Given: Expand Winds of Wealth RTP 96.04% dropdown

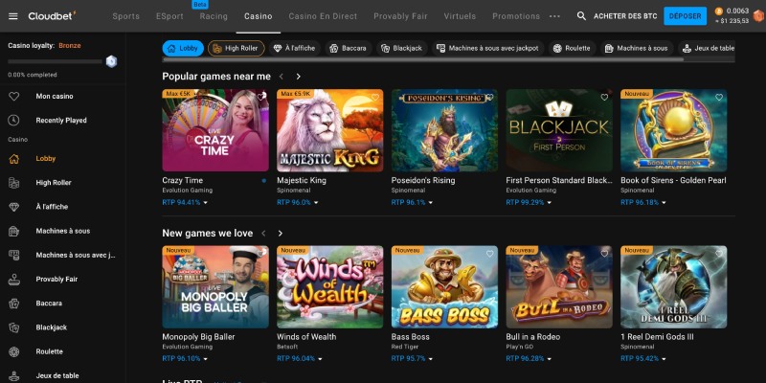Looking at the screenshot, I should 320,359.
